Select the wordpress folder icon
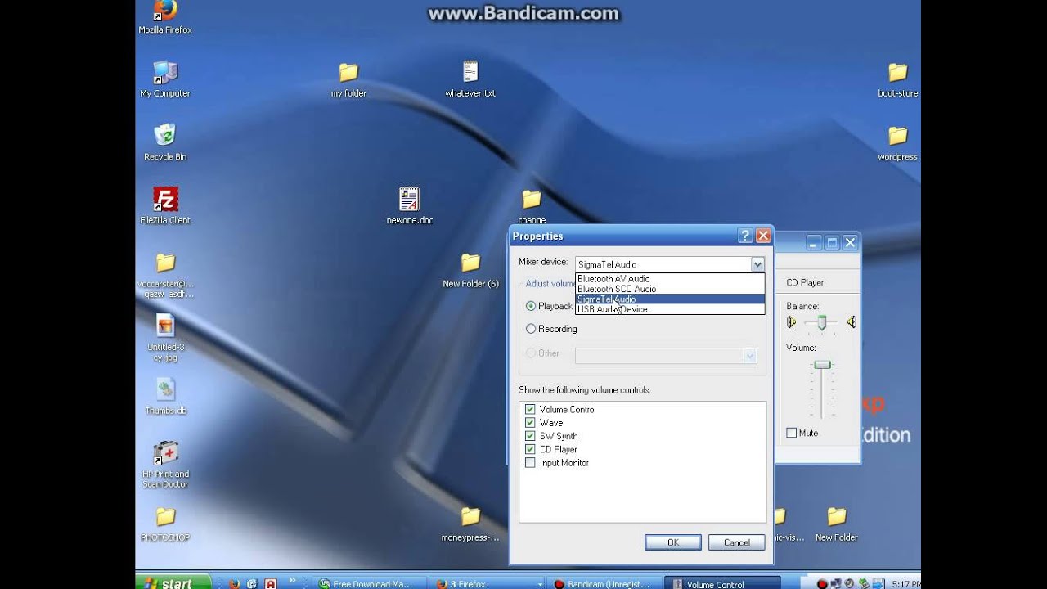 898,143
